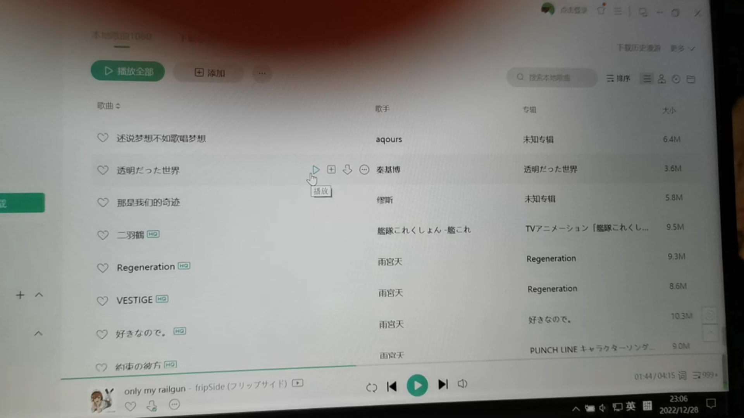Click the list view icon

(x=647, y=79)
